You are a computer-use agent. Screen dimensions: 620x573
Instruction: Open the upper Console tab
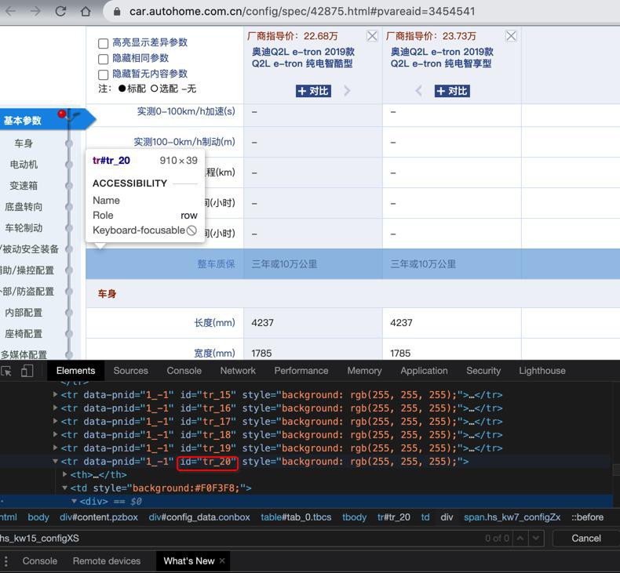click(184, 371)
